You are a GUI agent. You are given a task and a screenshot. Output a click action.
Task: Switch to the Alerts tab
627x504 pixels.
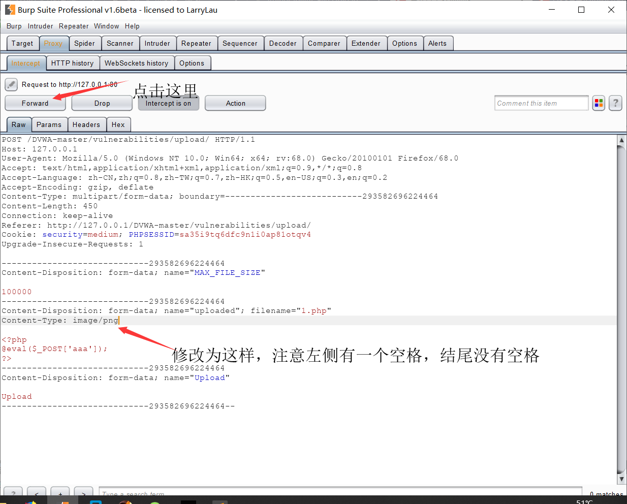coord(437,43)
